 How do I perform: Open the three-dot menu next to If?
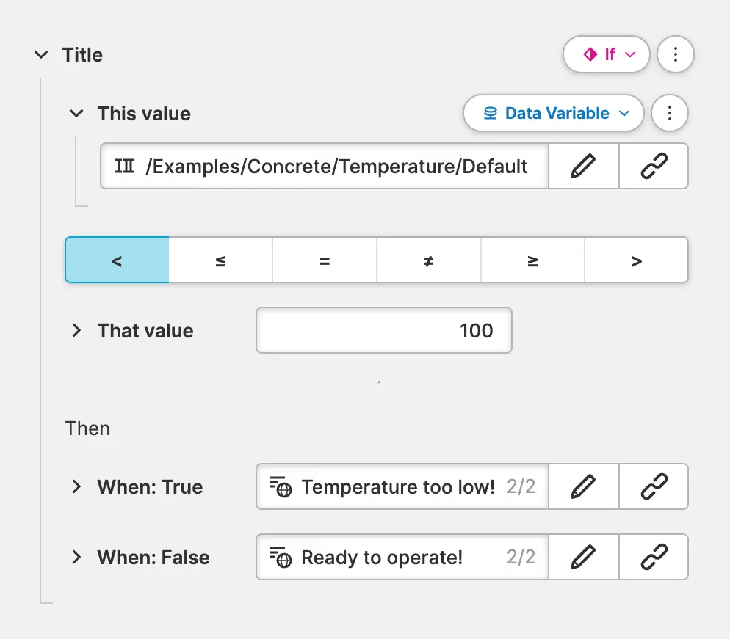click(x=675, y=55)
